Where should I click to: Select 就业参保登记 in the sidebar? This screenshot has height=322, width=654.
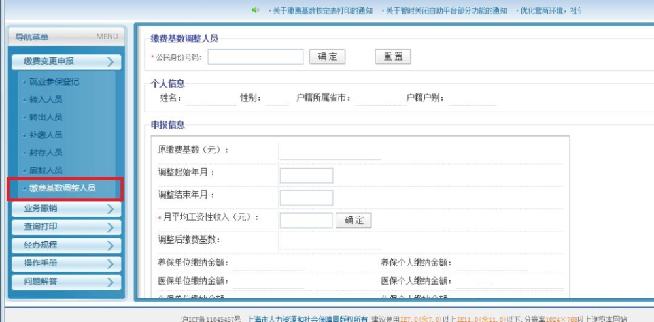click(x=54, y=82)
